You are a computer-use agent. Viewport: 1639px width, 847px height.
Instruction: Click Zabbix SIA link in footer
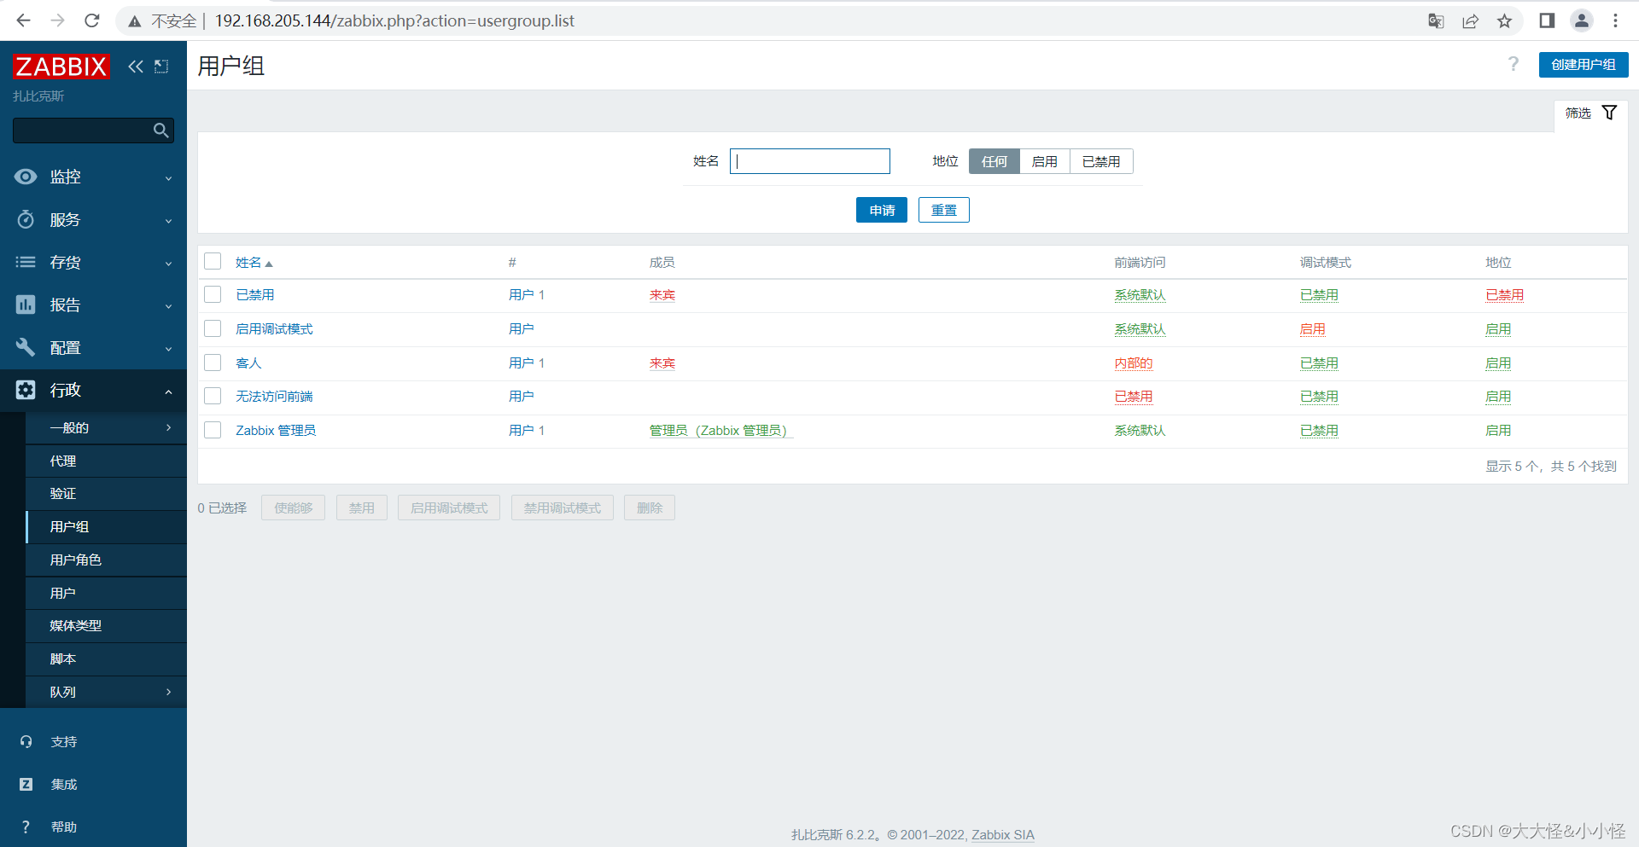[1003, 835]
